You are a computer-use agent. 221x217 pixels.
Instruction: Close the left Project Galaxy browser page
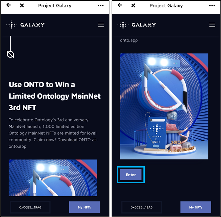22,5
